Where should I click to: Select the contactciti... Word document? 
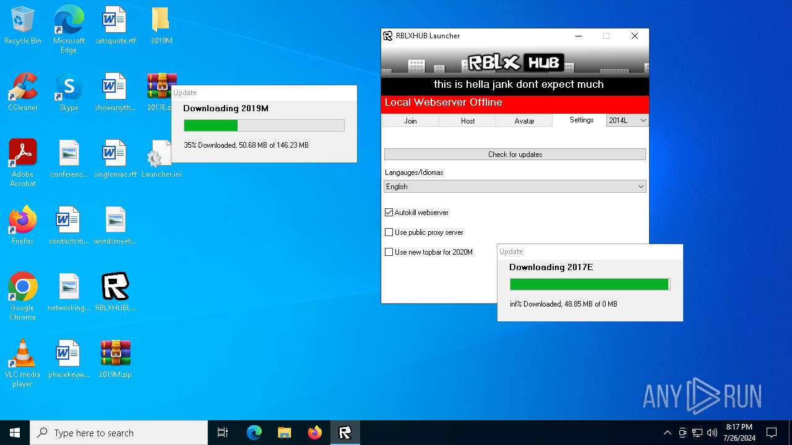coord(69,226)
